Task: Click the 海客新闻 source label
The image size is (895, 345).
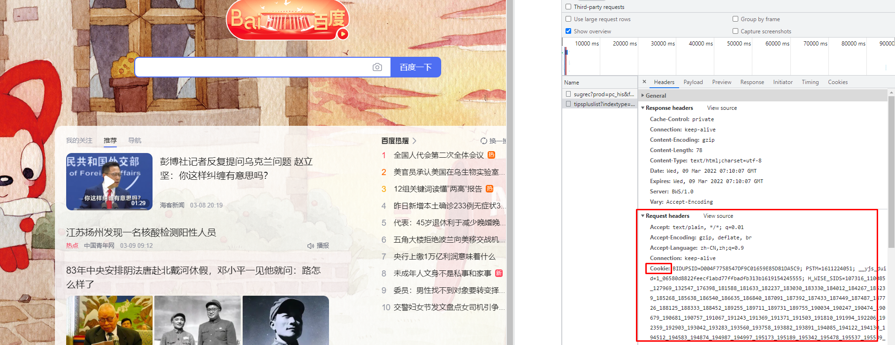Action: pos(172,205)
